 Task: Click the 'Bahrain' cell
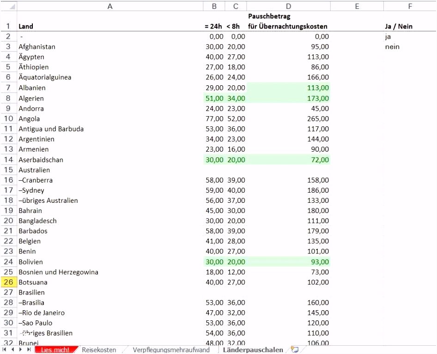coord(110,211)
